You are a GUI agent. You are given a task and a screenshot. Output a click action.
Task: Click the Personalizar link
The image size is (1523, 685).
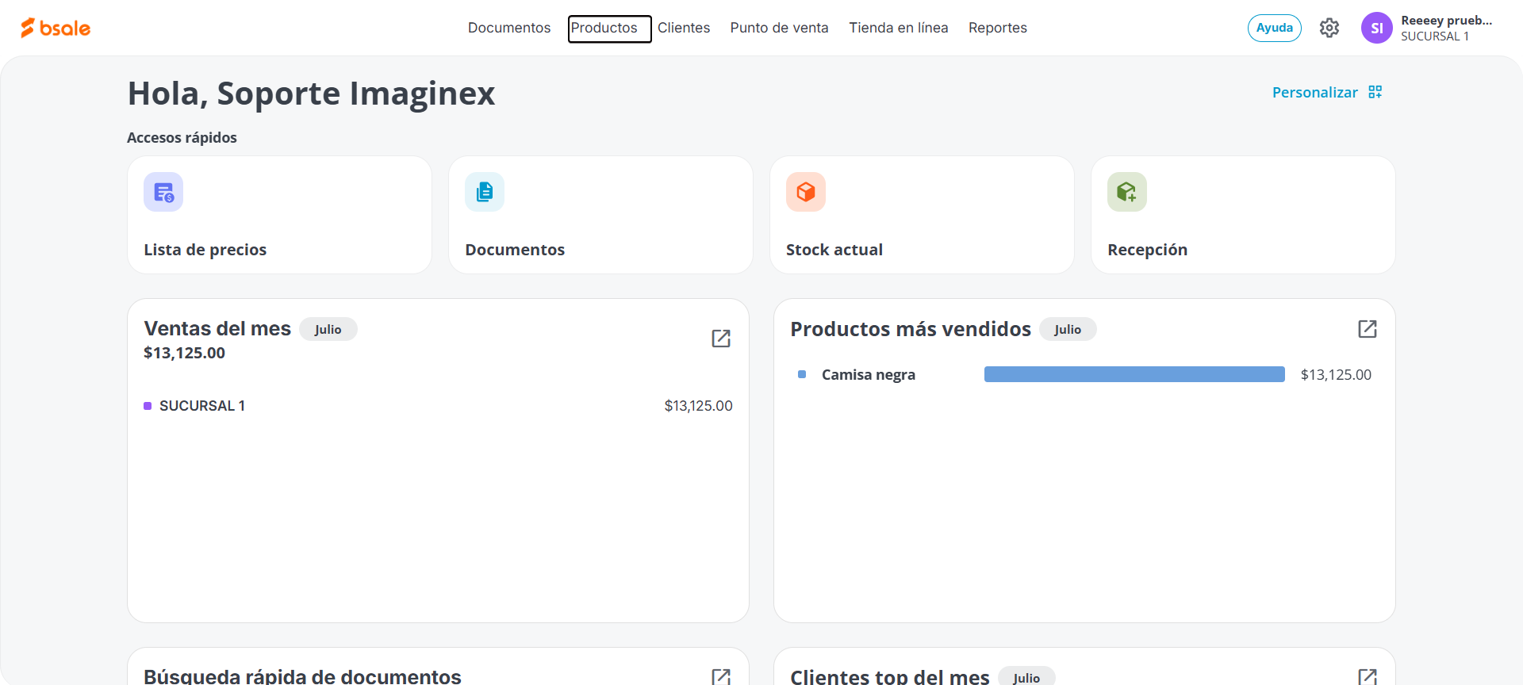[x=1315, y=93]
